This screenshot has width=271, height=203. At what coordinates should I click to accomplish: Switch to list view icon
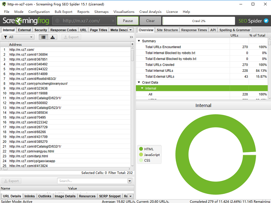[x=43, y=37]
